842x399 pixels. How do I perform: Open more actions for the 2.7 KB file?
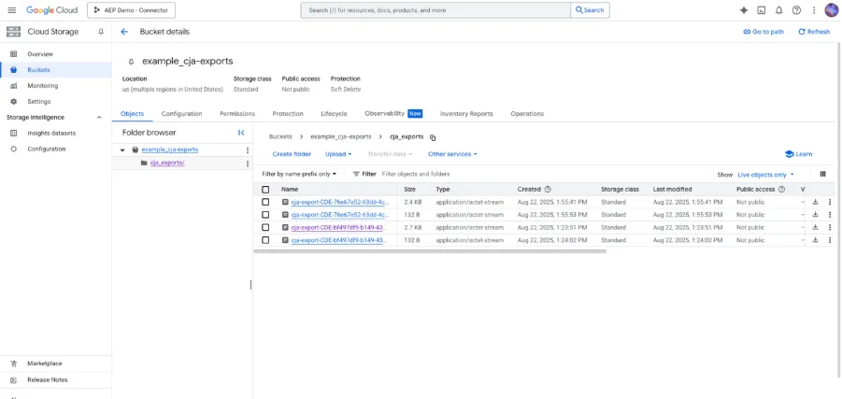click(x=830, y=227)
